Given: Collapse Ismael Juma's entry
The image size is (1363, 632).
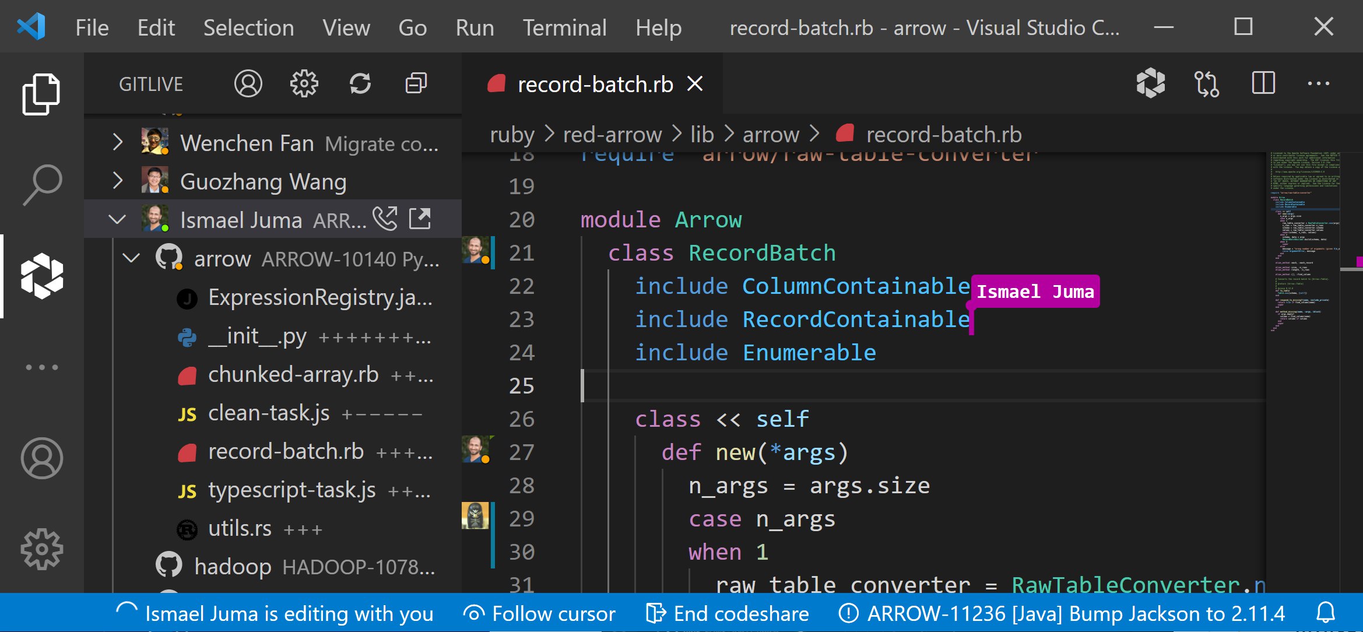Looking at the screenshot, I should pos(118,219).
